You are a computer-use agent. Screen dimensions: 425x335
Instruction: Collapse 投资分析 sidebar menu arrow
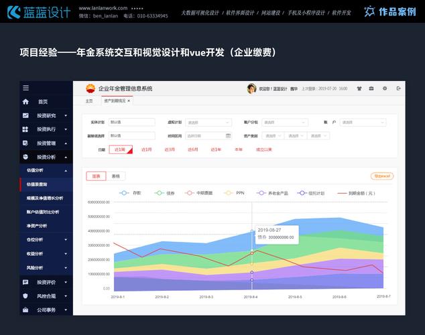(x=66, y=157)
